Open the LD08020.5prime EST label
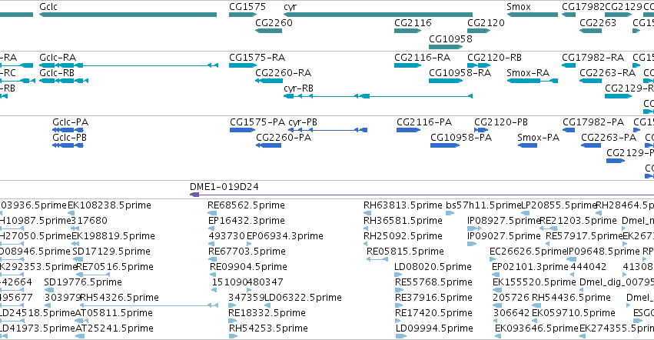Image resolution: width=654 pixels, height=340 pixels. (433, 267)
